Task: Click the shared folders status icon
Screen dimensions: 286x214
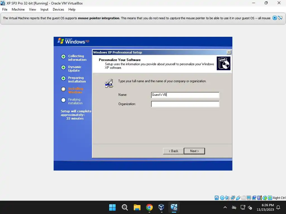Action: click(243, 198)
